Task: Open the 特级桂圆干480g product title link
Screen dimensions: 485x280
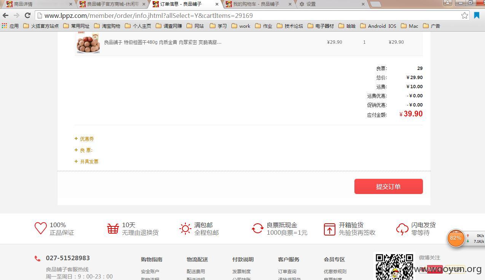Action: pyautogui.click(x=163, y=42)
